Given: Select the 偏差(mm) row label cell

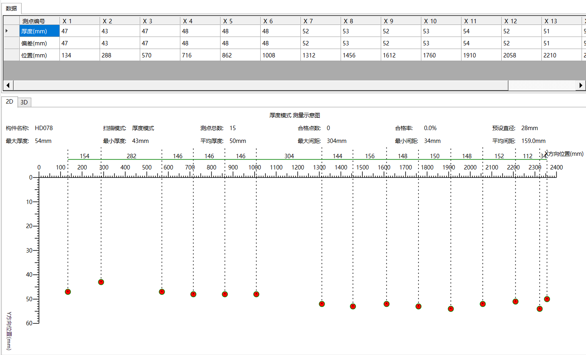Looking at the screenshot, I should (39, 43).
